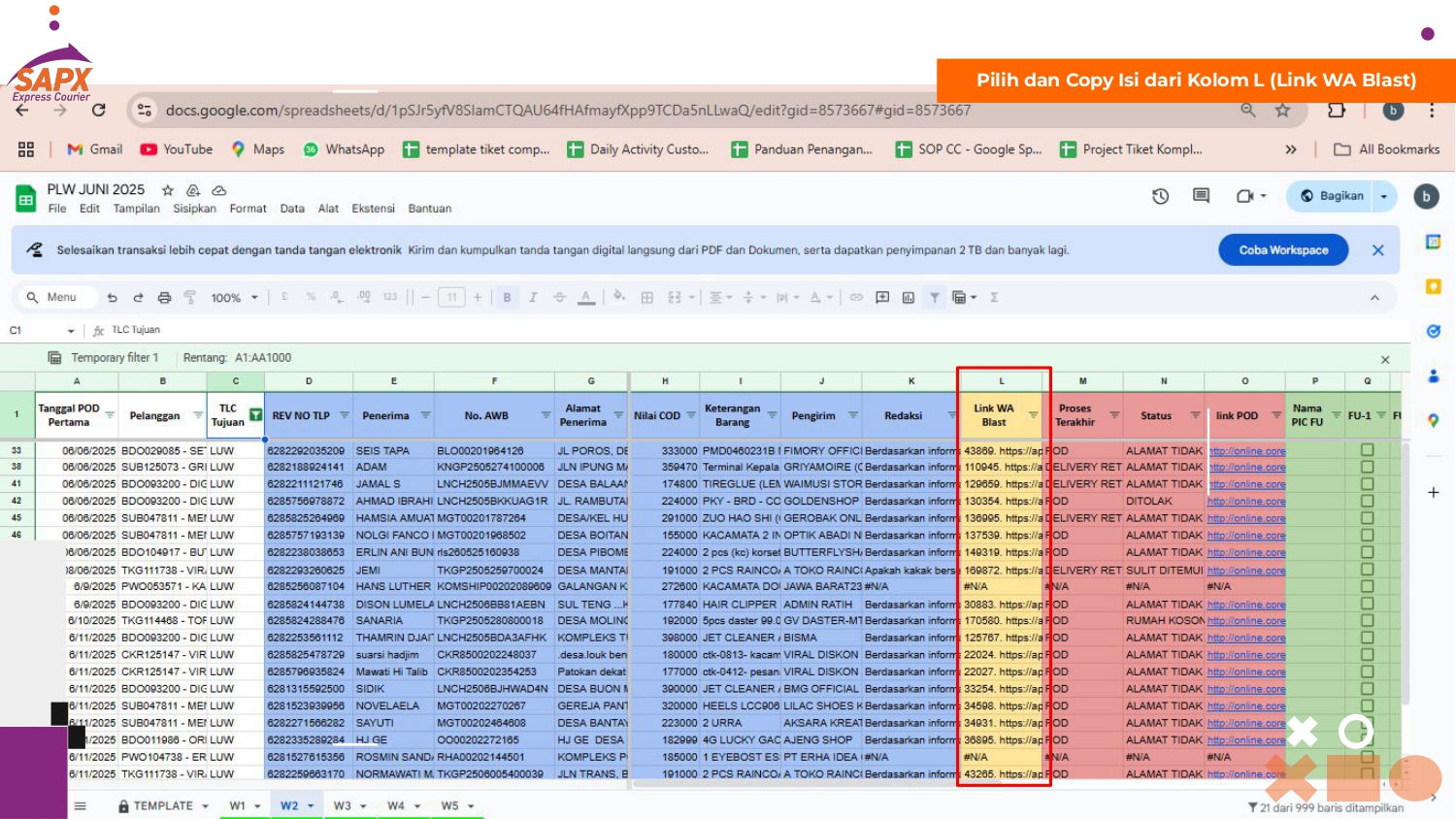1456x819 pixels.
Task: Switch to the W3 sheet tab
Action: pos(342,805)
